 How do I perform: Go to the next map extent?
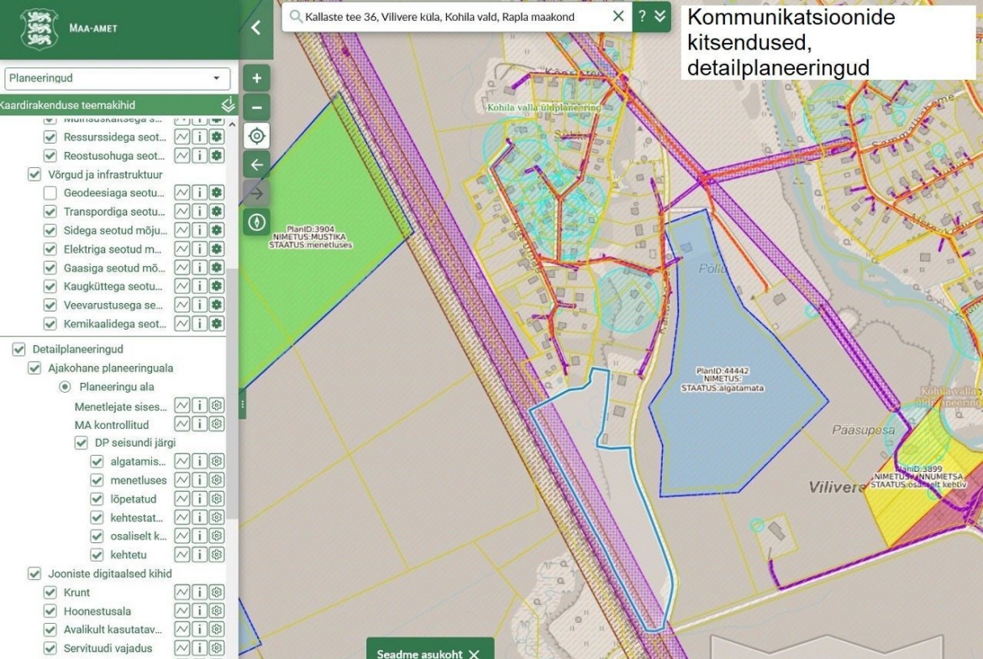click(x=256, y=194)
